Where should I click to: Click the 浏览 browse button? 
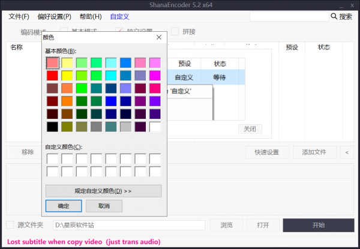tap(227, 225)
